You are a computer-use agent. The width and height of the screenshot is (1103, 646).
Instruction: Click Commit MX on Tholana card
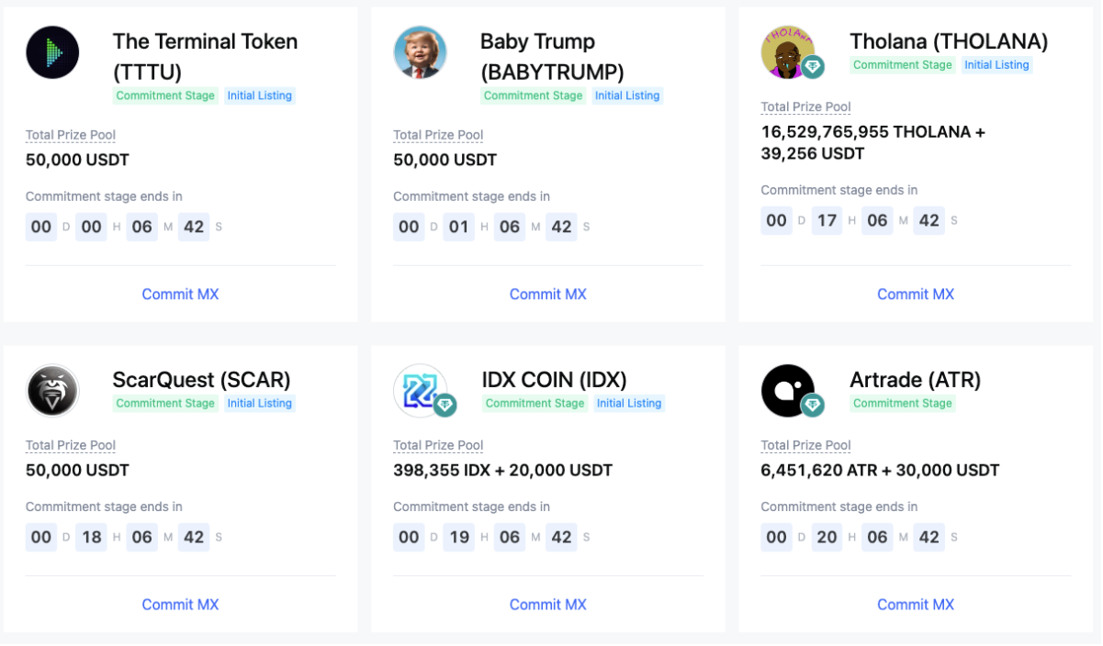(915, 294)
